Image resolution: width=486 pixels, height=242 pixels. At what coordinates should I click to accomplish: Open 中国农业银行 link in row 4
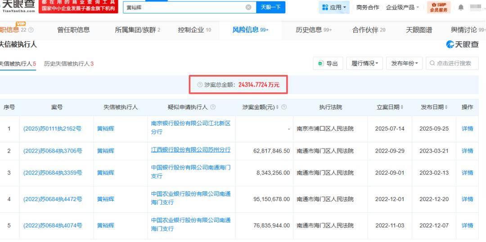(x=191, y=198)
